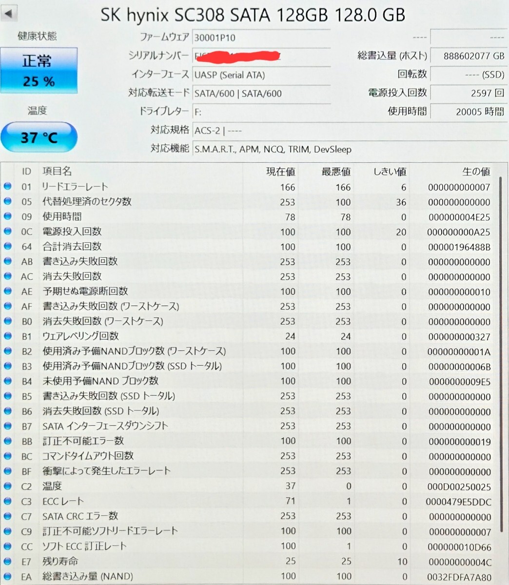Select raw value 000000010D66

(x=459, y=547)
